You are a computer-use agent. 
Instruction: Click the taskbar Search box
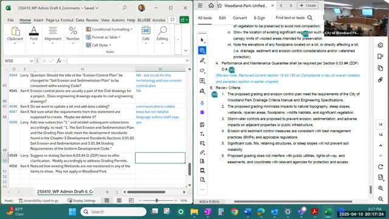(114, 212)
